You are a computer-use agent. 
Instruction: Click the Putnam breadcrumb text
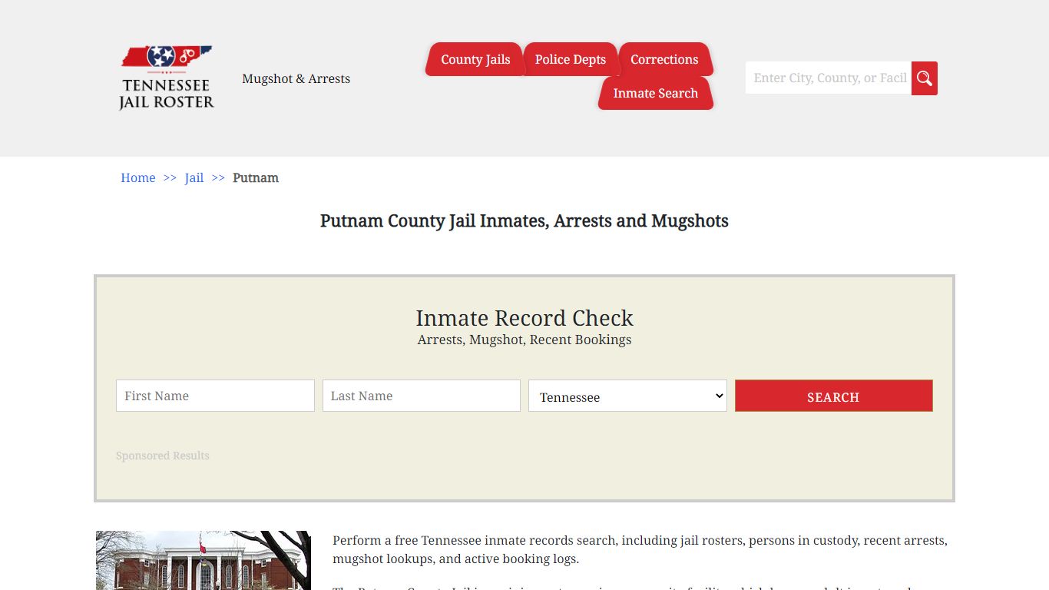point(256,177)
